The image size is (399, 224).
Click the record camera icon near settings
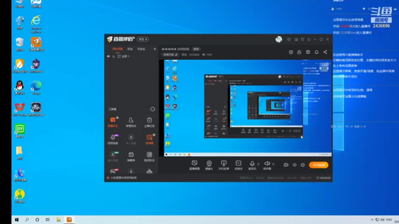(x=286, y=165)
